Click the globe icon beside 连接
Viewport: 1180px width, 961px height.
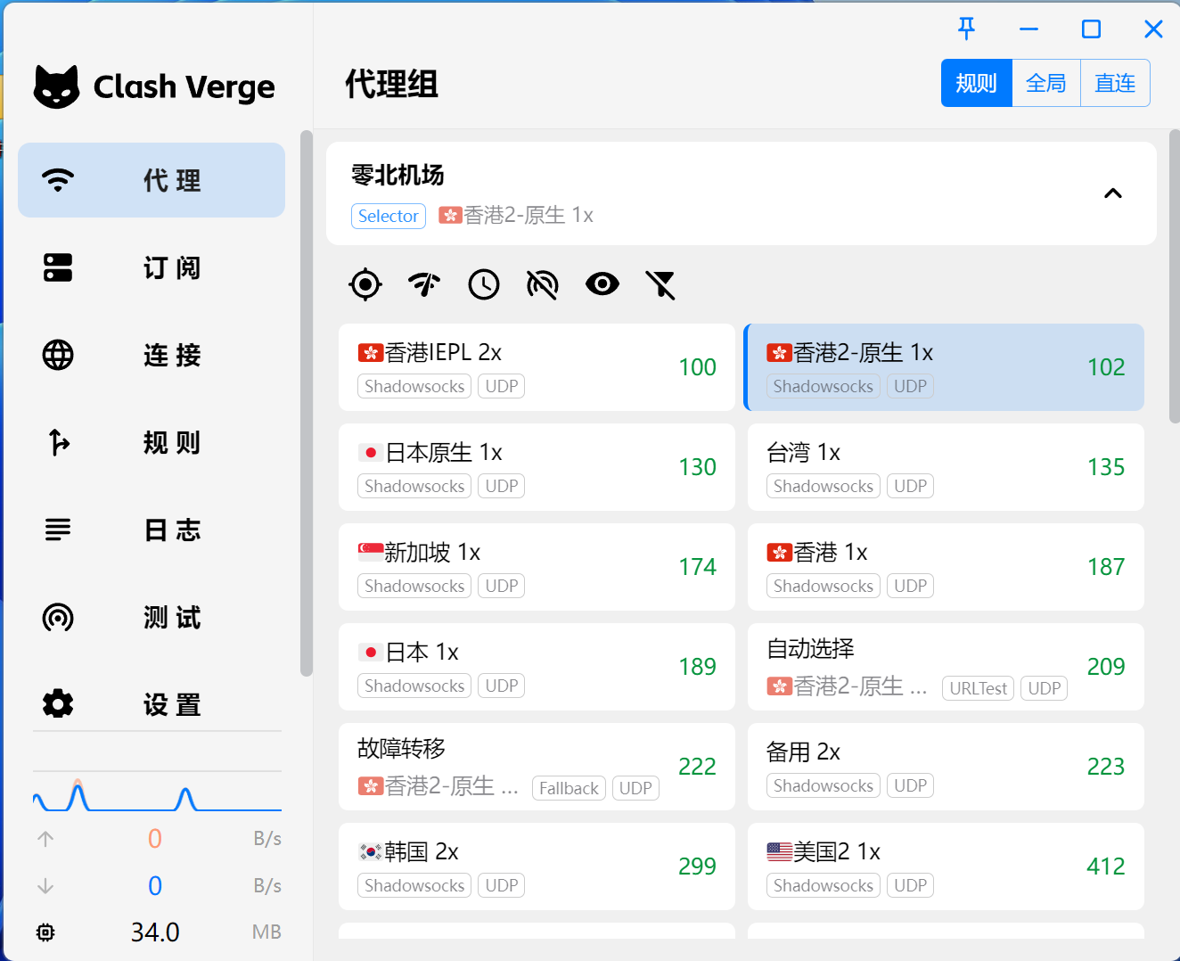tap(58, 355)
